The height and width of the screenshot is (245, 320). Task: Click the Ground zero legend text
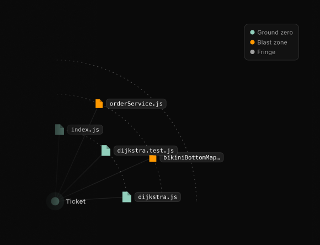pos(275,33)
